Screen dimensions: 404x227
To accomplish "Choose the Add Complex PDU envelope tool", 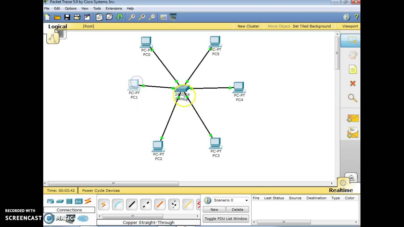I will pyautogui.click(x=353, y=133).
